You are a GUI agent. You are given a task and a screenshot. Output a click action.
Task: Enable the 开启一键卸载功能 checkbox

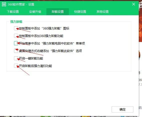tap(16, 58)
